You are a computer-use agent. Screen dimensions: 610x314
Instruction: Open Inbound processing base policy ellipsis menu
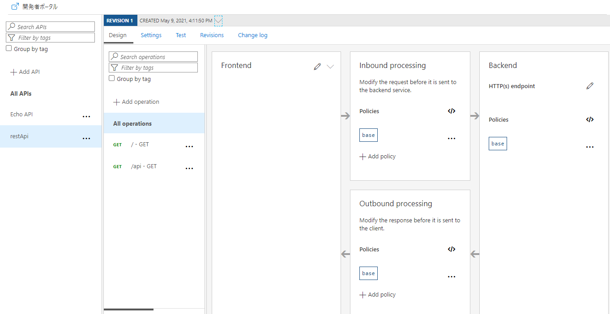tap(452, 139)
